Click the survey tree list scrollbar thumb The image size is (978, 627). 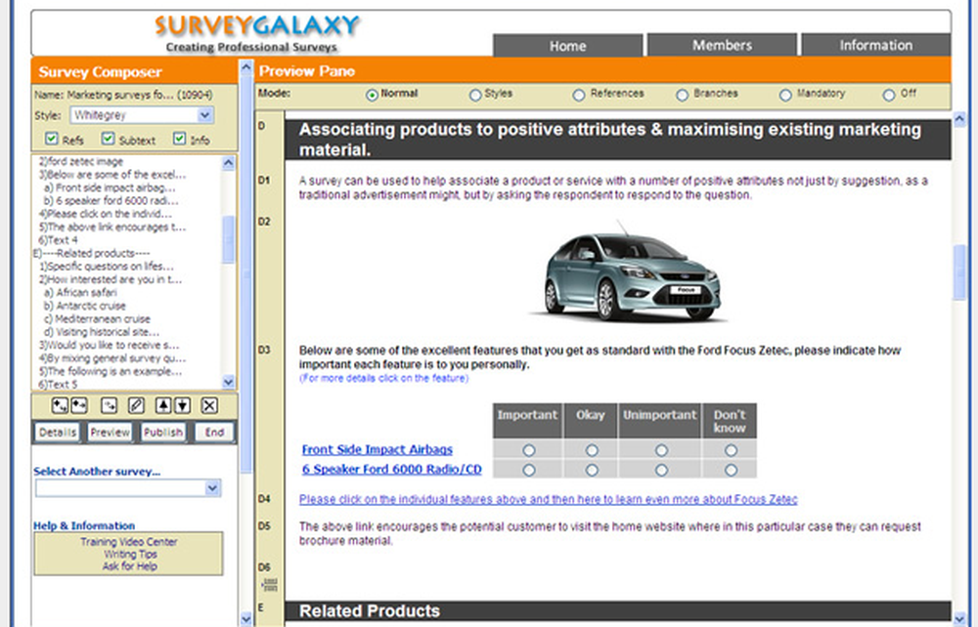point(228,239)
